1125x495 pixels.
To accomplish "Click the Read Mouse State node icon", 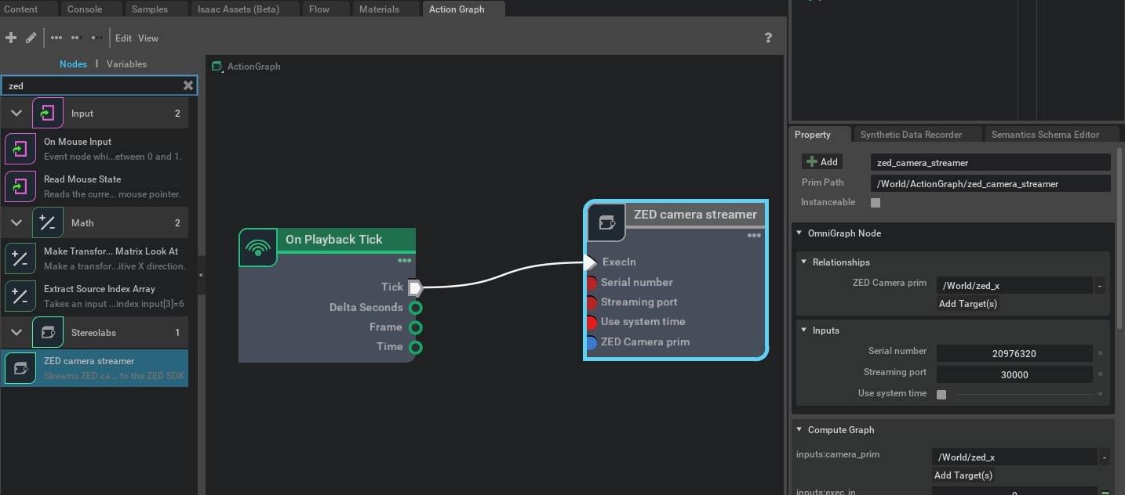I will click(x=20, y=186).
